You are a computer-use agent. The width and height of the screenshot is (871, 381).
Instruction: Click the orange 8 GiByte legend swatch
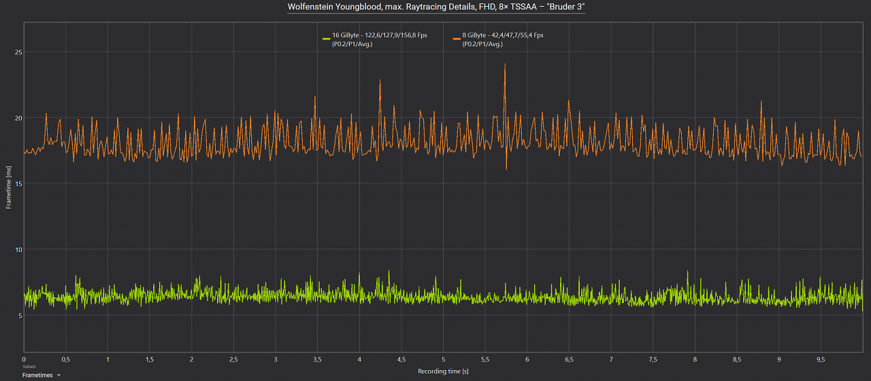pyautogui.click(x=457, y=39)
